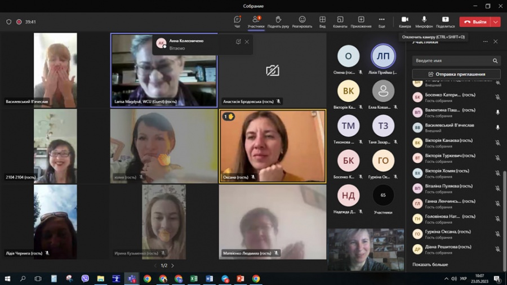Open the Участники (Participants) tab
This screenshot has width=507, height=285.
click(x=256, y=21)
